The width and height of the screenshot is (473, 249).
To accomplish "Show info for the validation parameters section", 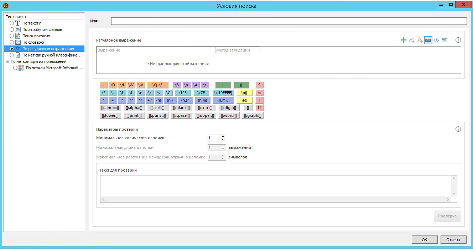I will coord(458,129).
